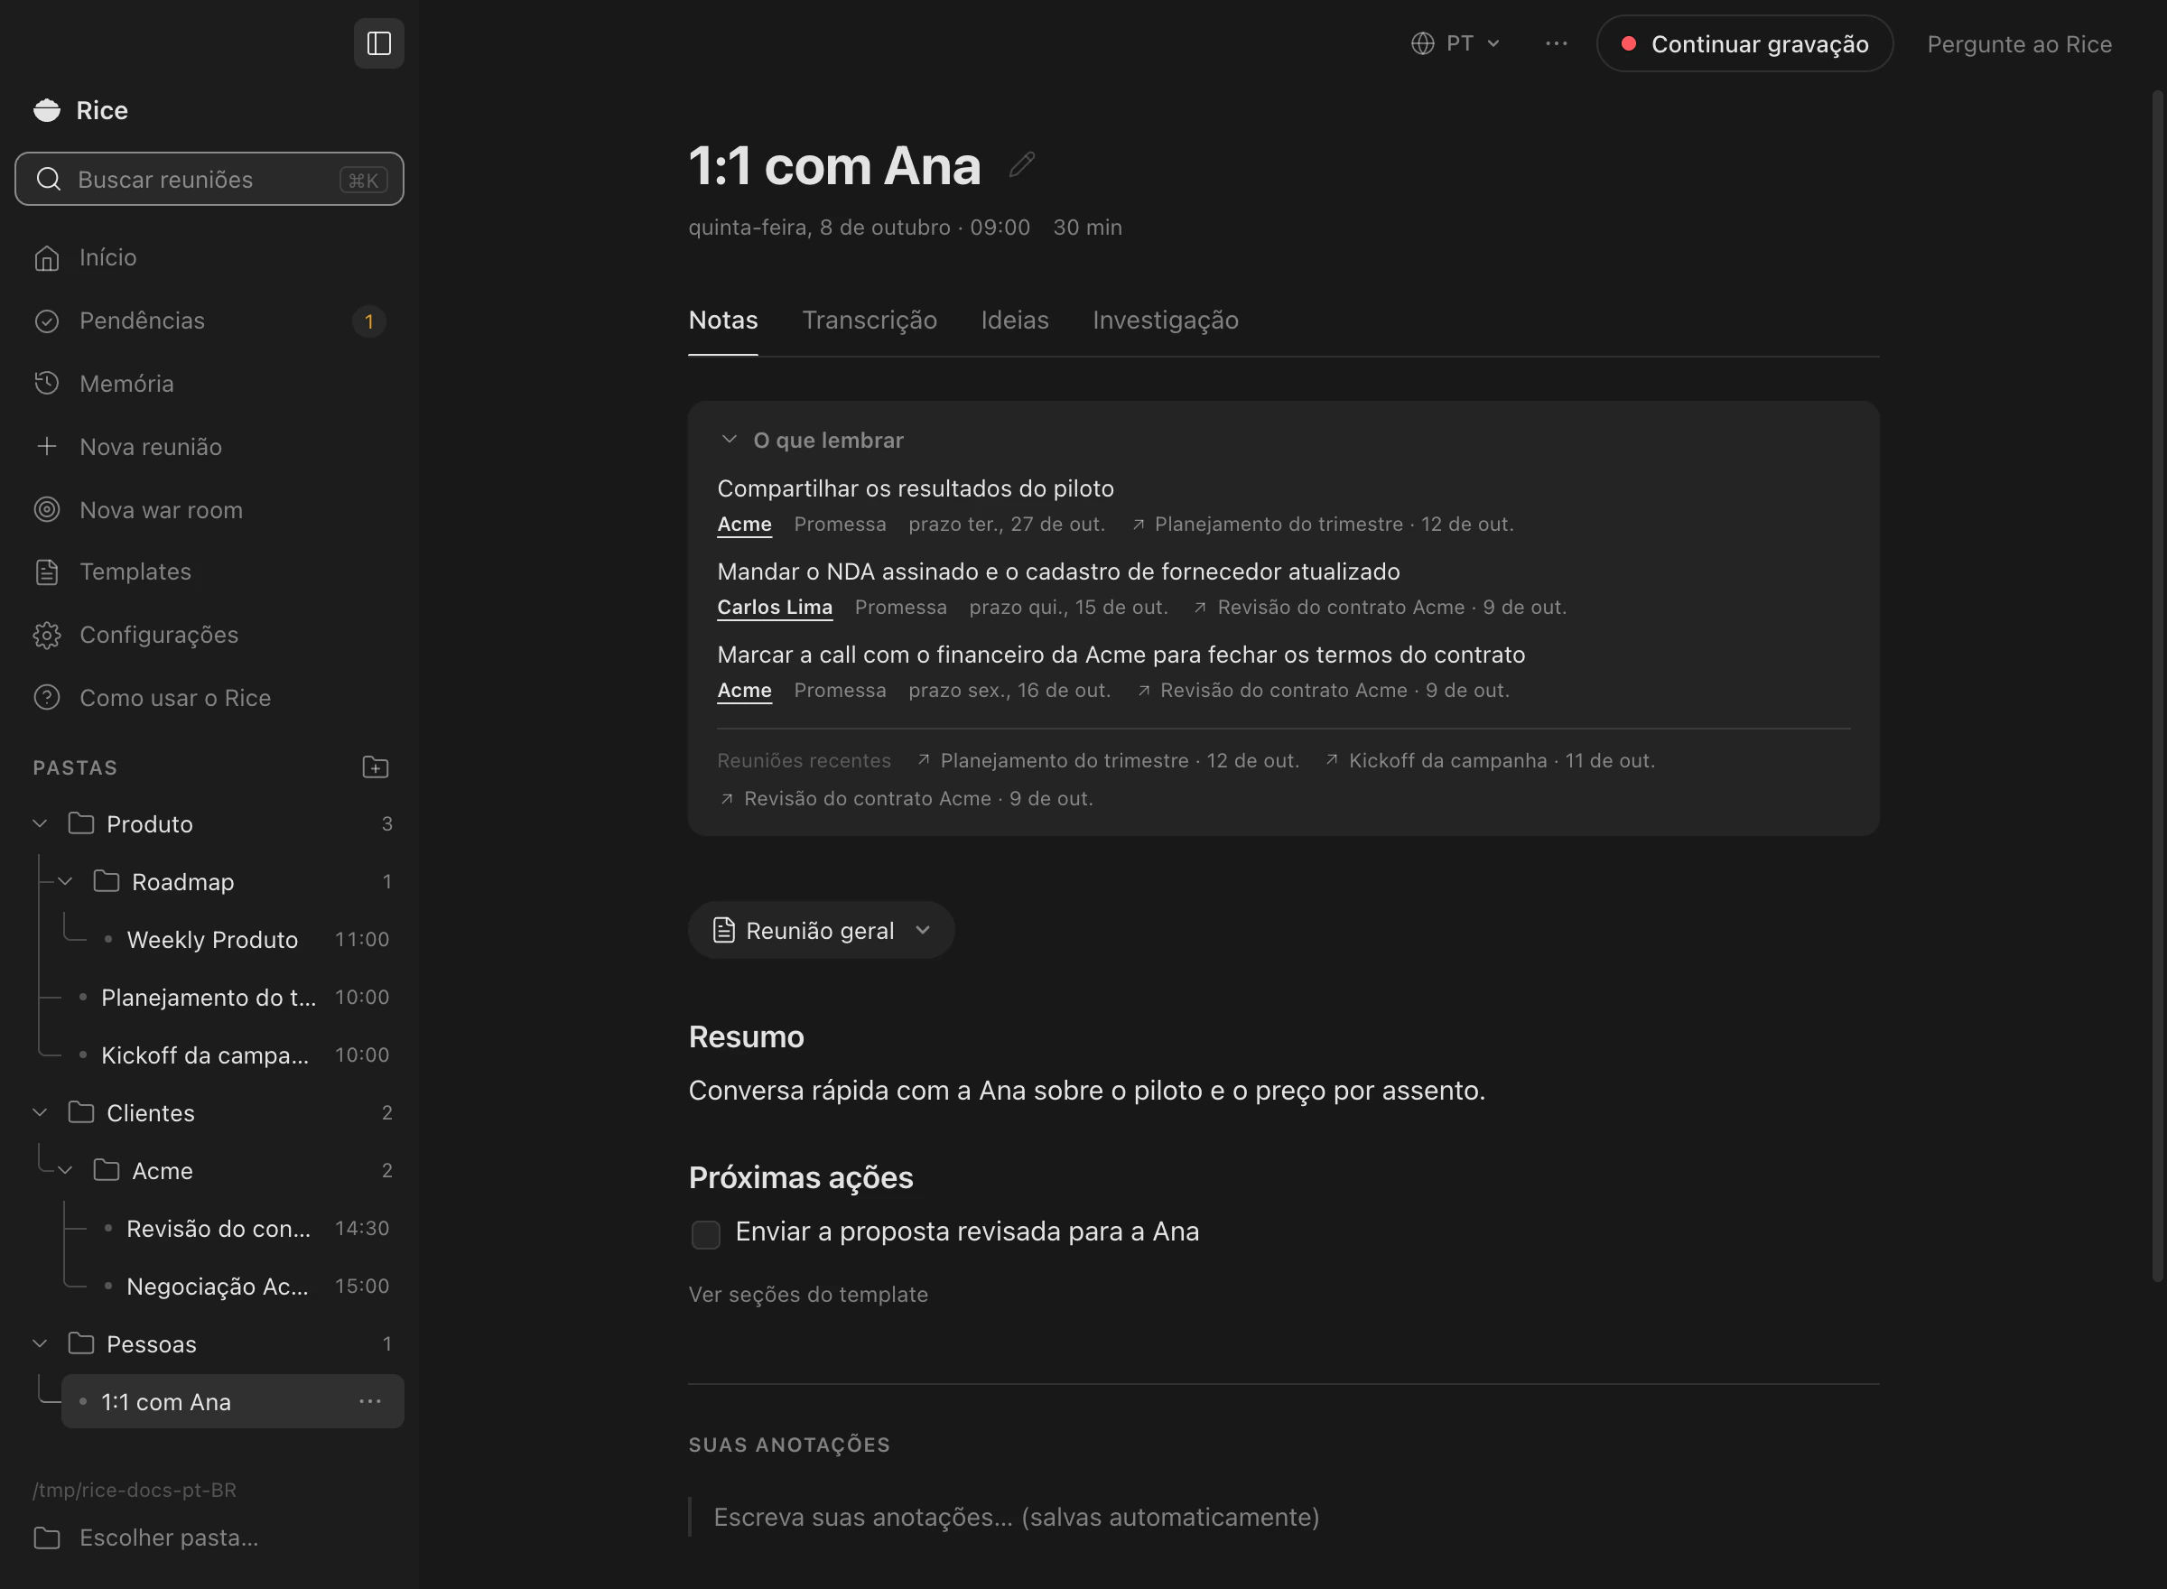Open Configurações gear icon
This screenshot has width=2167, height=1589.
47,635
